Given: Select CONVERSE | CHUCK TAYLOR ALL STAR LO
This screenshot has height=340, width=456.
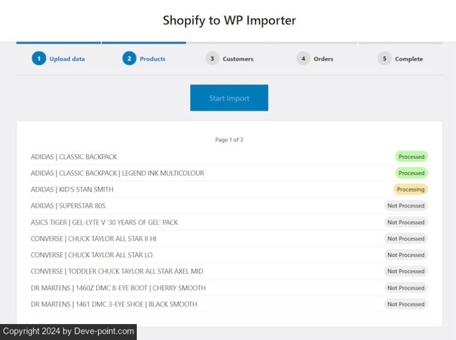Looking at the screenshot, I should point(92,255).
